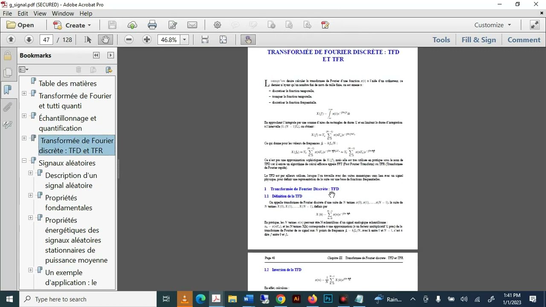
Task: Open the Create PDF dropdown
Action: pyautogui.click(x=72, y=25)
